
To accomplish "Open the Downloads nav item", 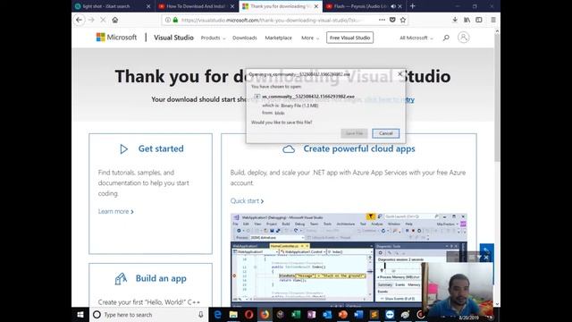I will 245,38.
